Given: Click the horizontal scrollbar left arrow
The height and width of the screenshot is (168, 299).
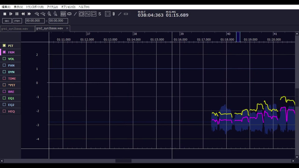Looking at the screenshot, I should (2, 161).
